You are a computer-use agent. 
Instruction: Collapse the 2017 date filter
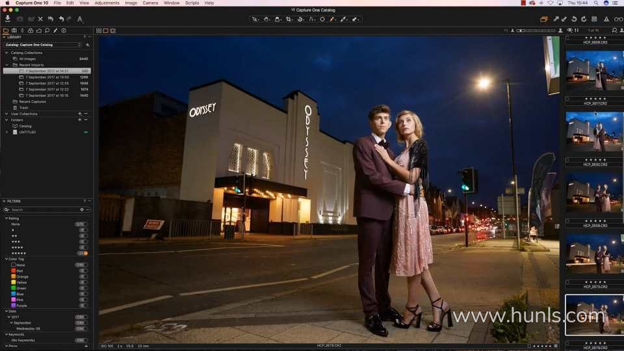(x=9, y=317)
